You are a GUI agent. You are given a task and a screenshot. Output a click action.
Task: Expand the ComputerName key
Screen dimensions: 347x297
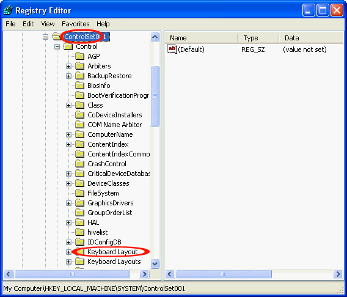click(68, 134)
